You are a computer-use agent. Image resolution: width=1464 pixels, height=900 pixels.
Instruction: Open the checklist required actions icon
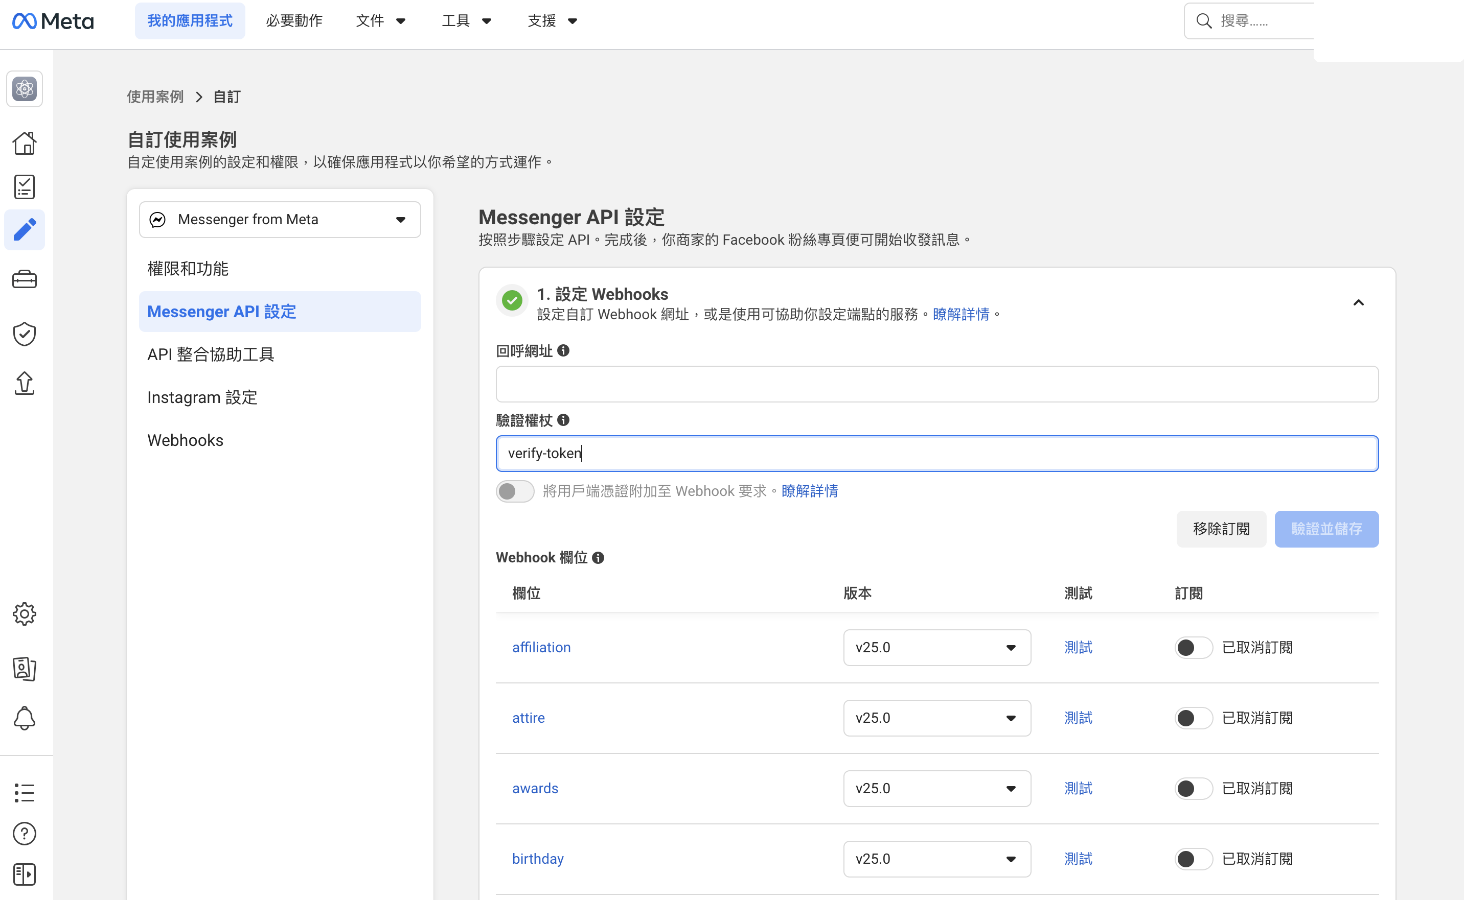click(25, 187)
